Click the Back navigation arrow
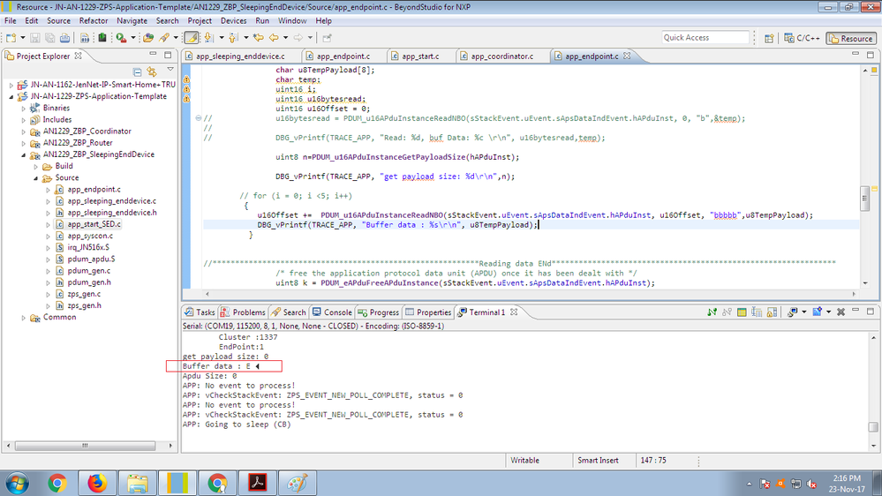The image size is (882, 496). point(274,38)
